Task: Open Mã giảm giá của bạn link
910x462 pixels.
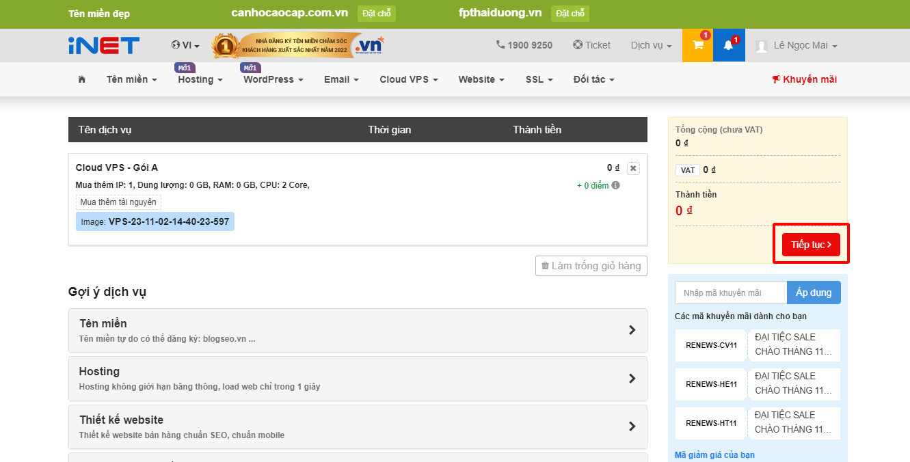Action: coord(714,455)
